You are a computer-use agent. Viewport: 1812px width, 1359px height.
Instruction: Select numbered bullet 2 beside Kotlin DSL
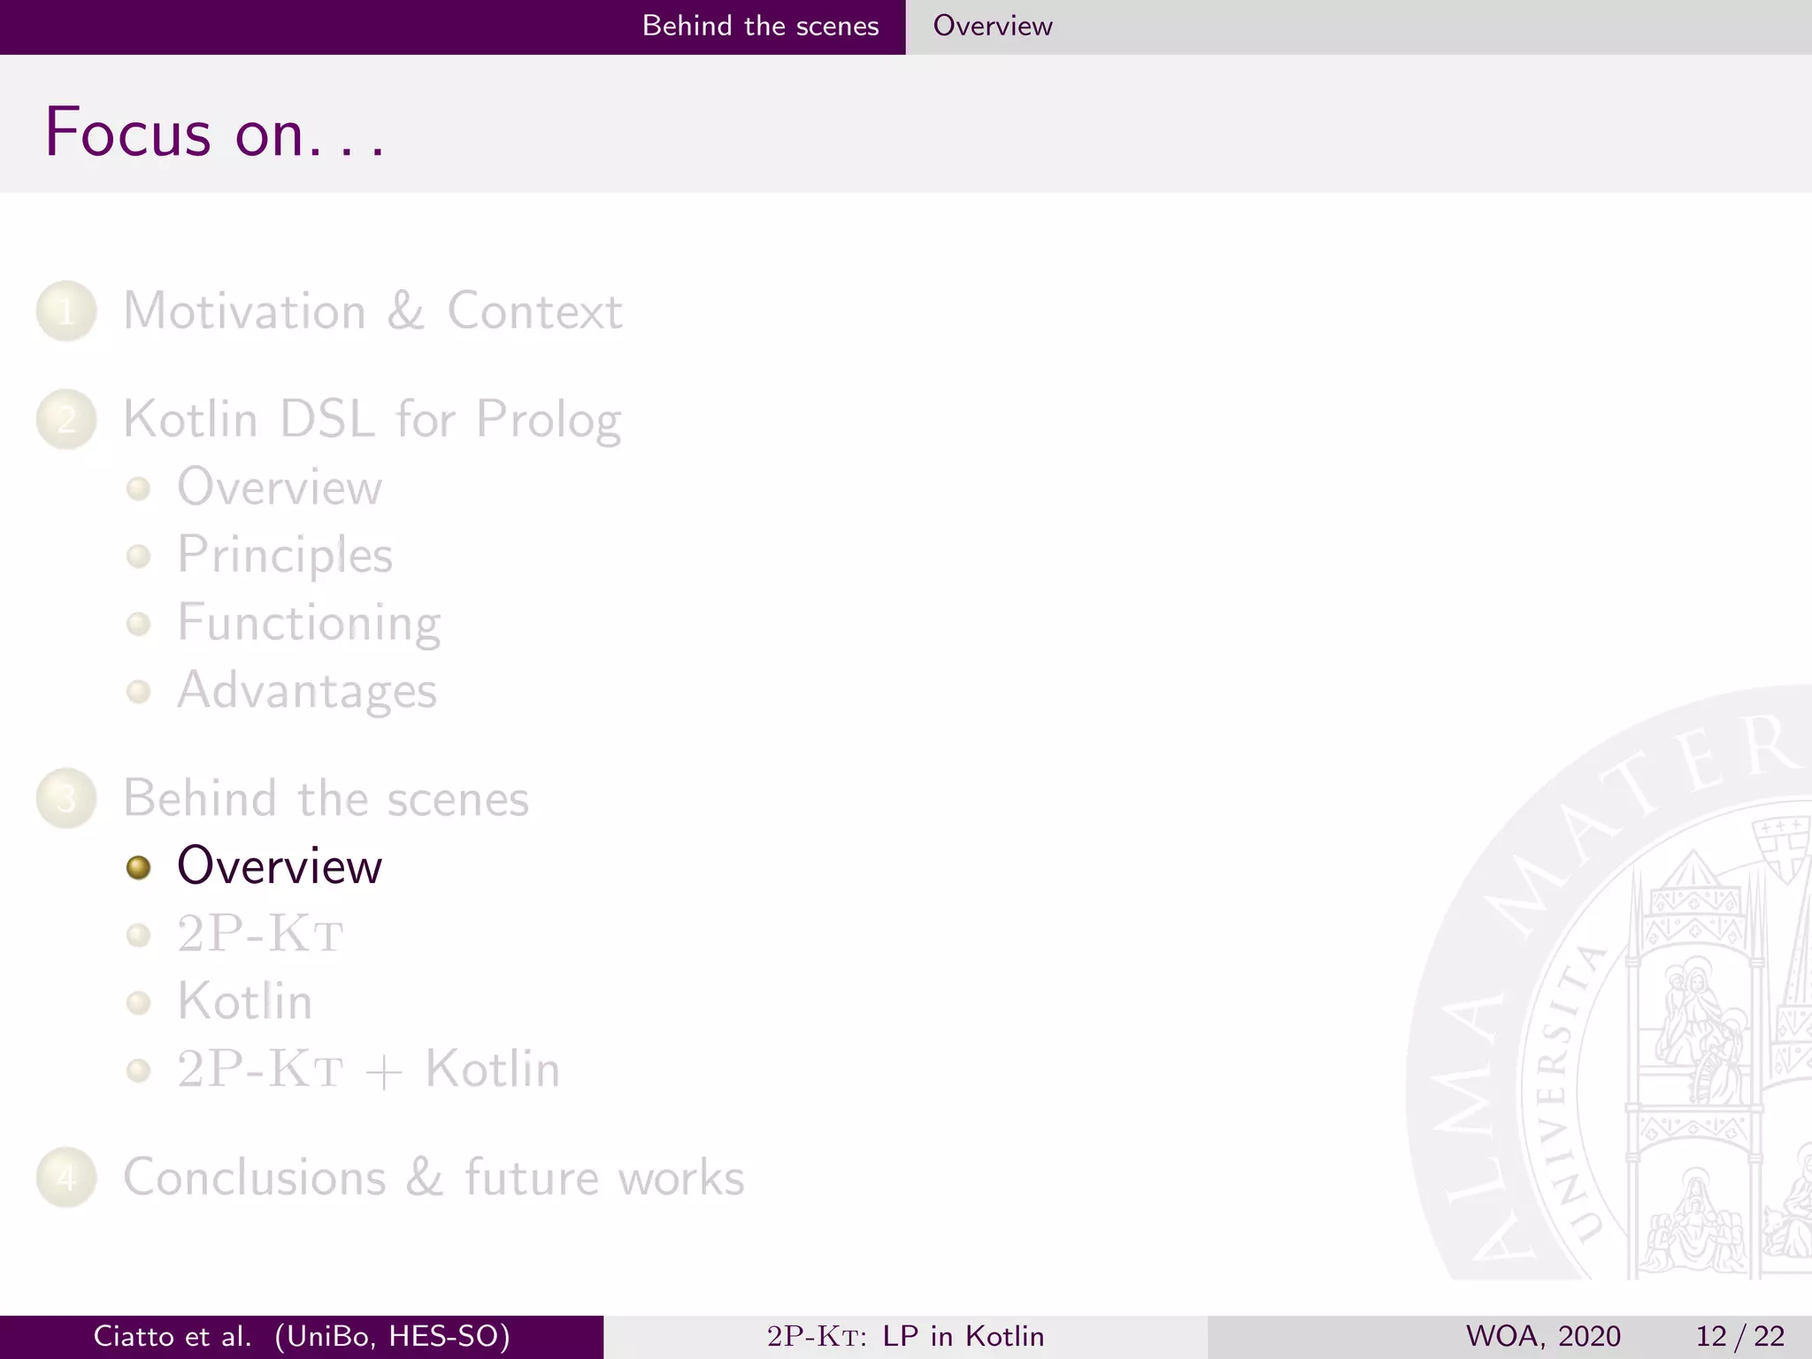[x=66, y=419]
